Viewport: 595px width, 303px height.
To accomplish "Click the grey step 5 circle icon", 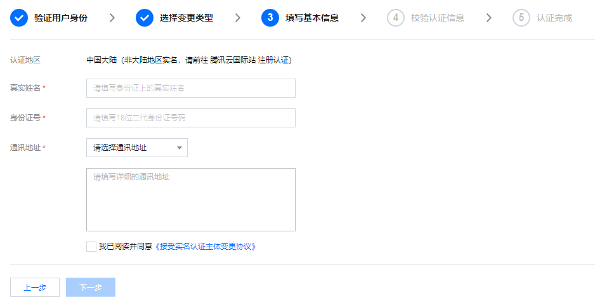I will coord(521,18).
